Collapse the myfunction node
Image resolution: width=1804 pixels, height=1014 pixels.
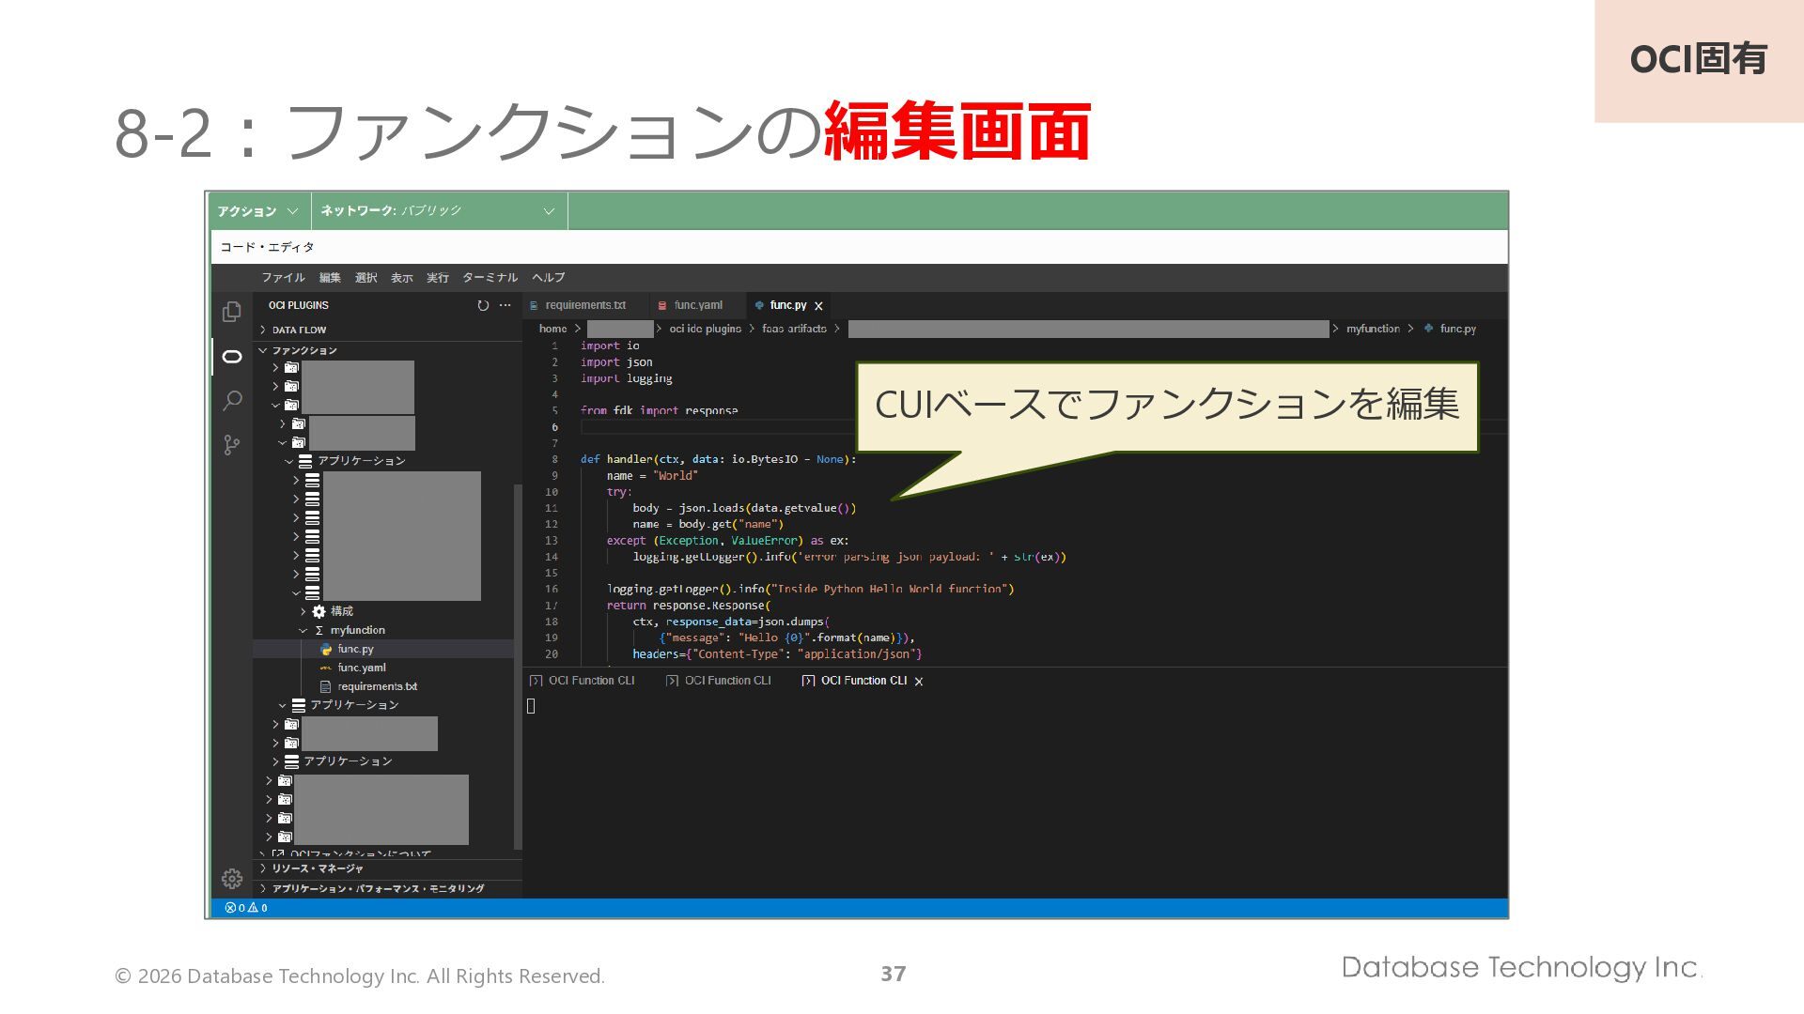click(303, 630)
